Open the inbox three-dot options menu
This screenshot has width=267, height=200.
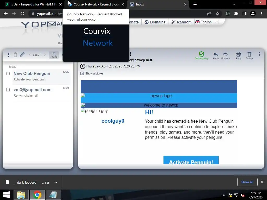pos(9,55)
